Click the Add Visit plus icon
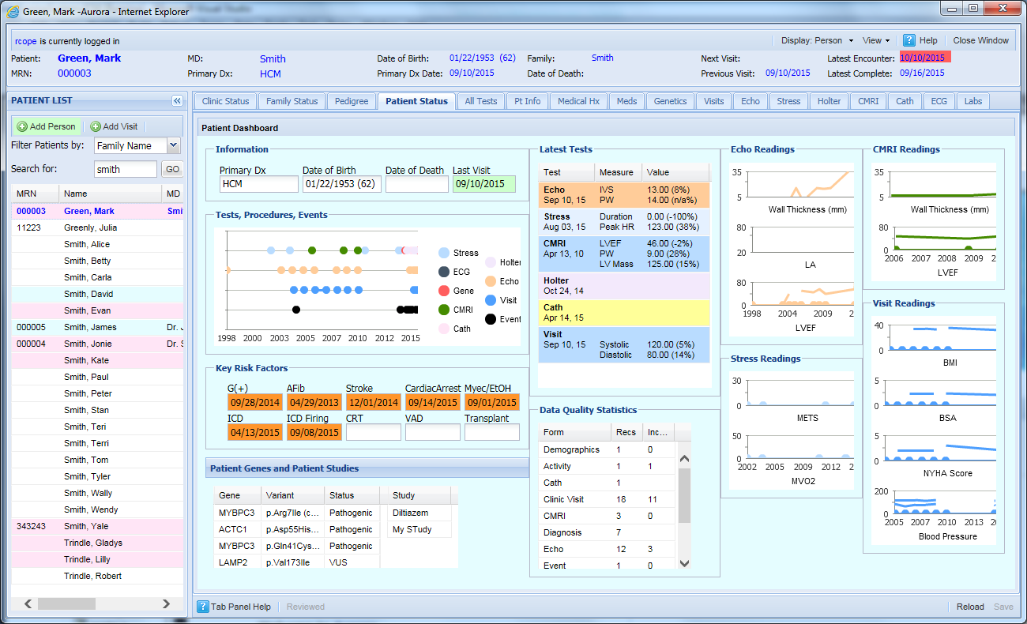The width and height of the screenshot is (1027, 624). [95, 126]
